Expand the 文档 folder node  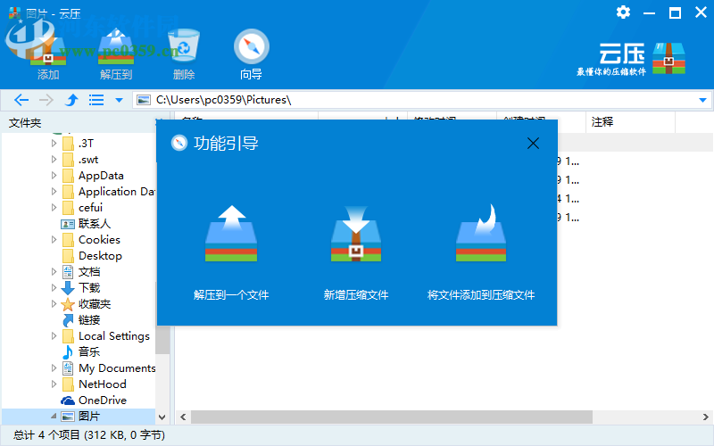click(54, 272)
